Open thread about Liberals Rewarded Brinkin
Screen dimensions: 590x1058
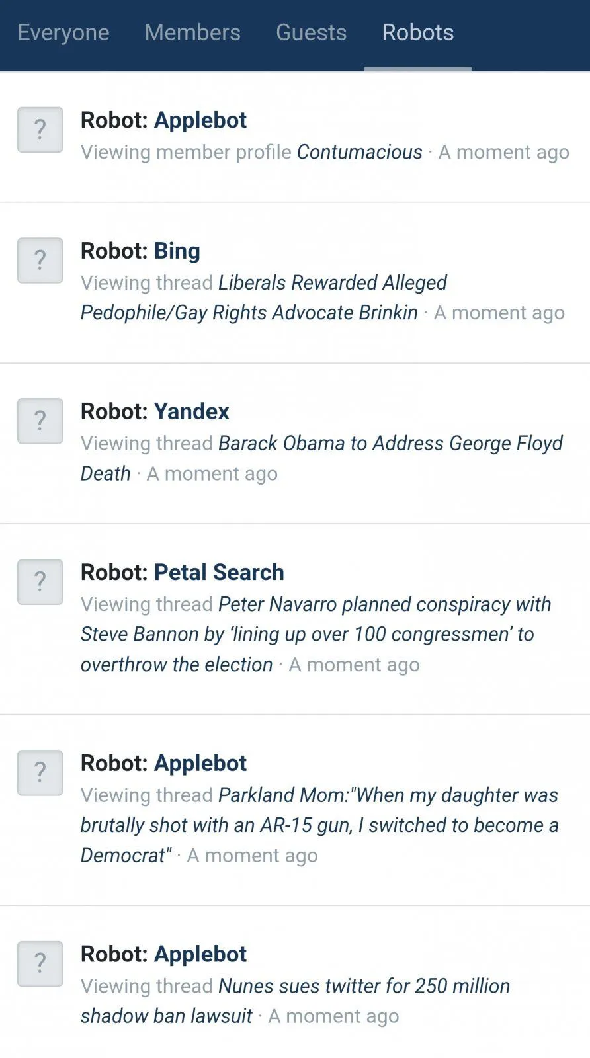(265, 298)
